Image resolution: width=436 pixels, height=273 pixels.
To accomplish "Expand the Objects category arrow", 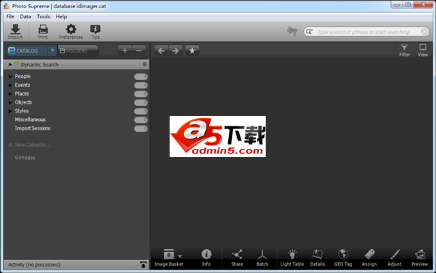I will pos(10,102).
